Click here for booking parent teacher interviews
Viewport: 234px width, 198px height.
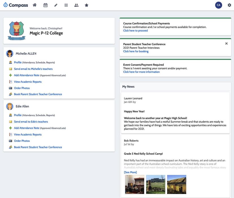[x=136, y=51]
